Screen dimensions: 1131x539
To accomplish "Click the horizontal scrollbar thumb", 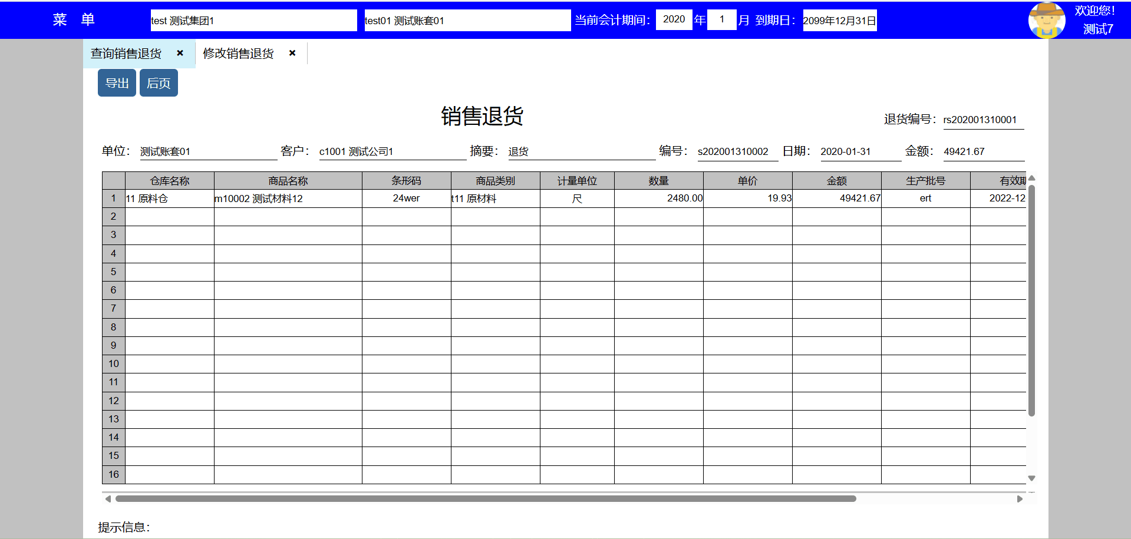I will click(486, 499).
